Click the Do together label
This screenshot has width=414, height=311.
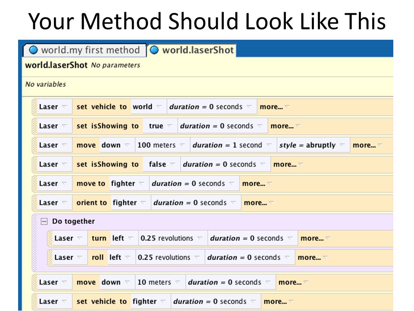point(73,221)
